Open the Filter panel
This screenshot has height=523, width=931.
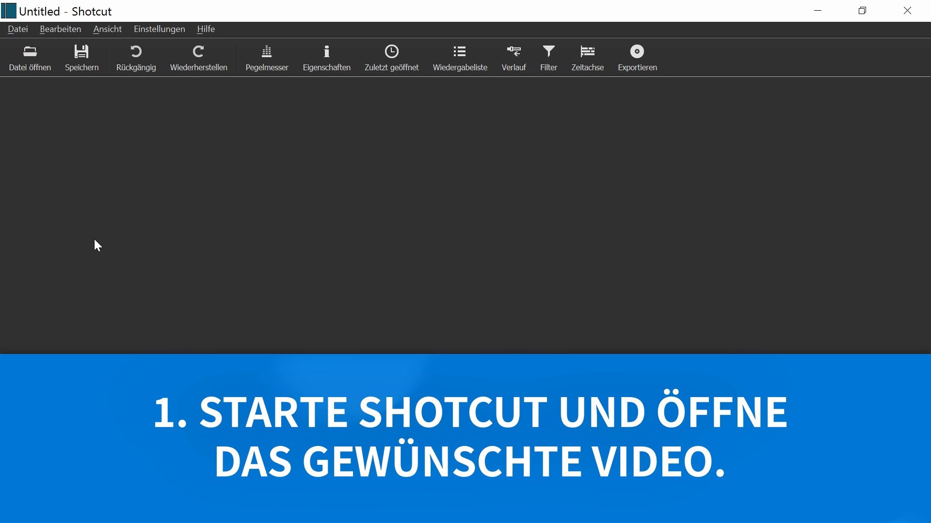point(548,58)
